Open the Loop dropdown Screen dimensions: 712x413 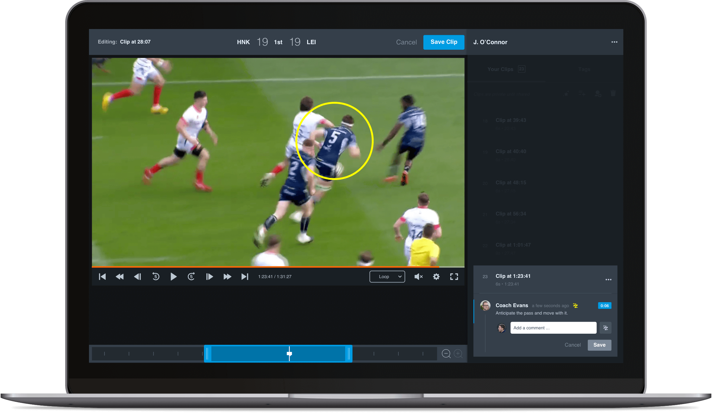coord(387,277)
